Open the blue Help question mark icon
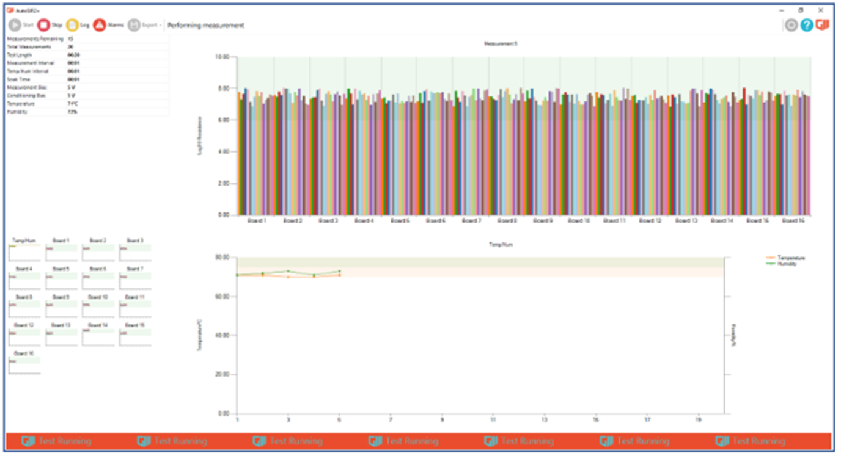The width and height of the screenshot is (841, 456). coord(807,26)
